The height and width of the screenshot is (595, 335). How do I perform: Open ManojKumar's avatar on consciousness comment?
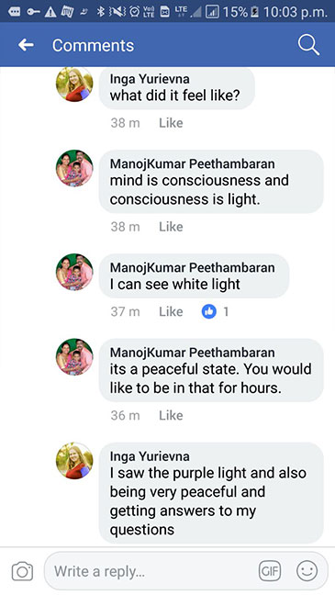(74, 168)
